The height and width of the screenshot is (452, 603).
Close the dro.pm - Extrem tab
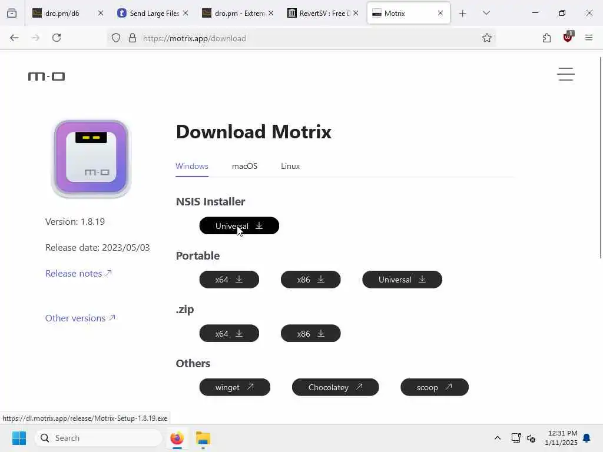[x=271, y=13]
